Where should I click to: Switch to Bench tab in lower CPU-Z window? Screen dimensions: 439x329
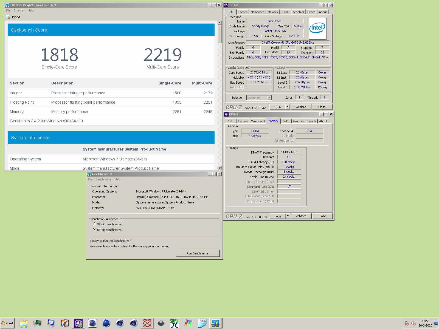click(x=312, y=121)
